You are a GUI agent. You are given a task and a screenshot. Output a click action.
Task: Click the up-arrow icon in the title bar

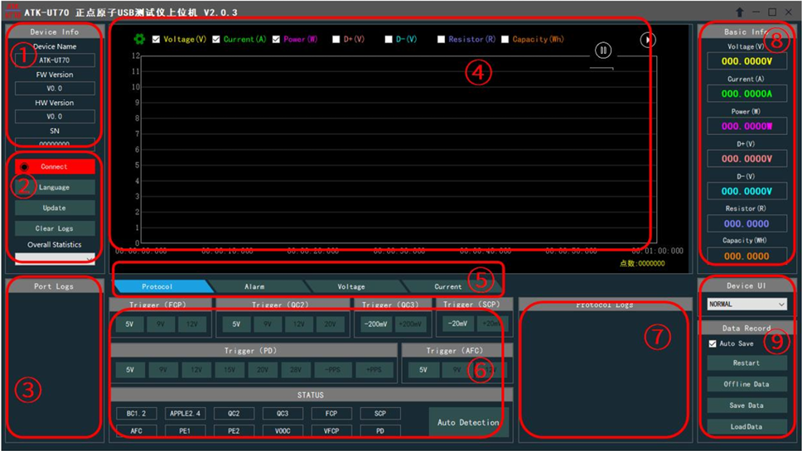[x=739, y=12]
